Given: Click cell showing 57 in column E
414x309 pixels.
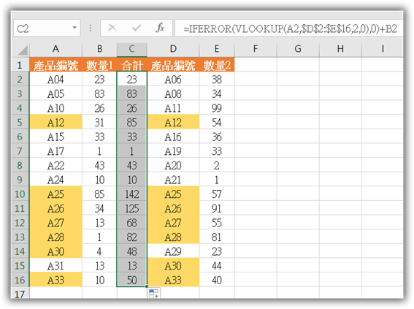Looking at the screenshot, I should (217, 194).
